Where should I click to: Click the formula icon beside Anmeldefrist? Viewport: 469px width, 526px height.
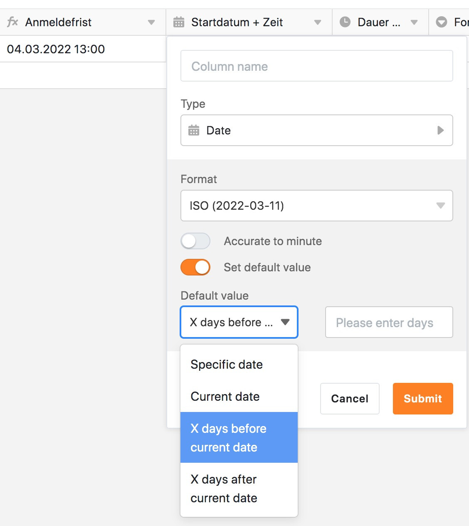(x=12, y=22)
